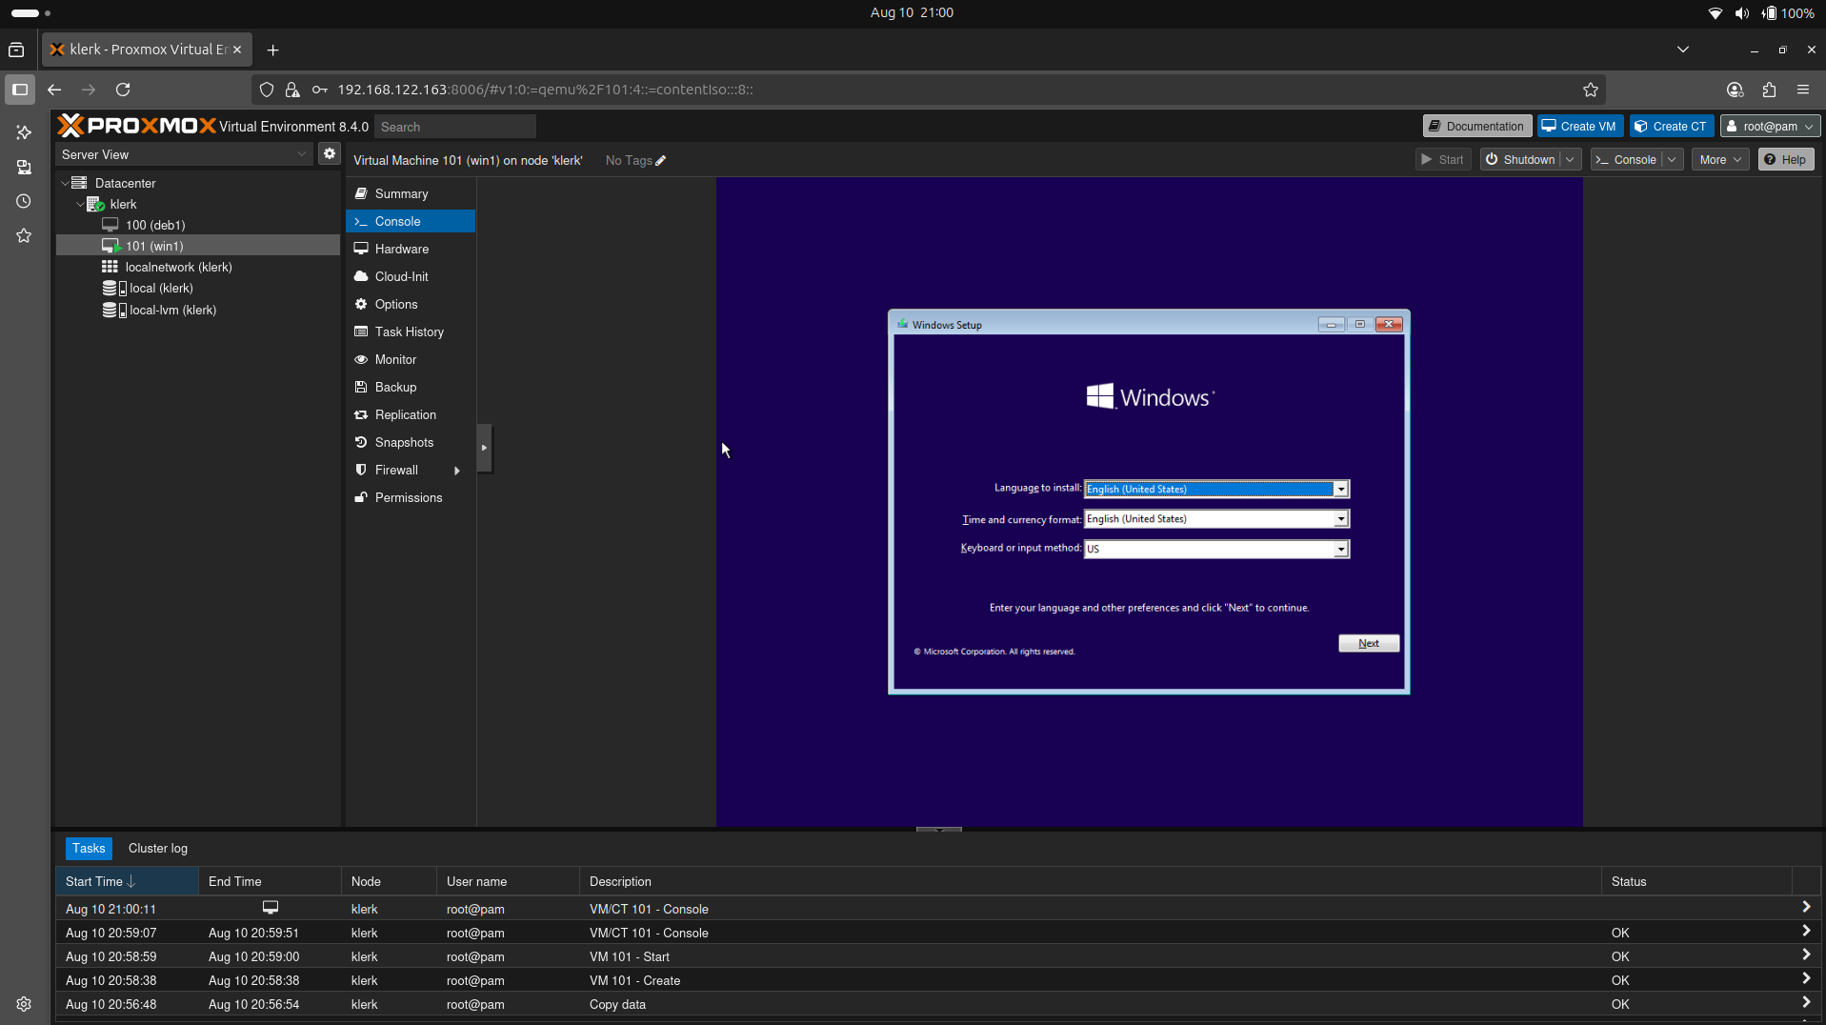Click the Proxmox search field

tap(454, 126)
